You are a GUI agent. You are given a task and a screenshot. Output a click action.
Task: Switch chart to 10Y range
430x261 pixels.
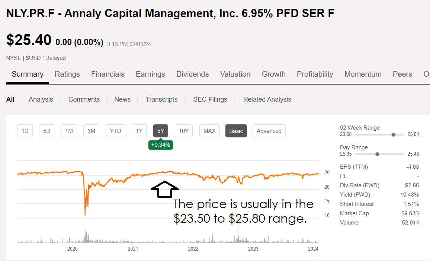pyautogui.click(x=184, y=131)
